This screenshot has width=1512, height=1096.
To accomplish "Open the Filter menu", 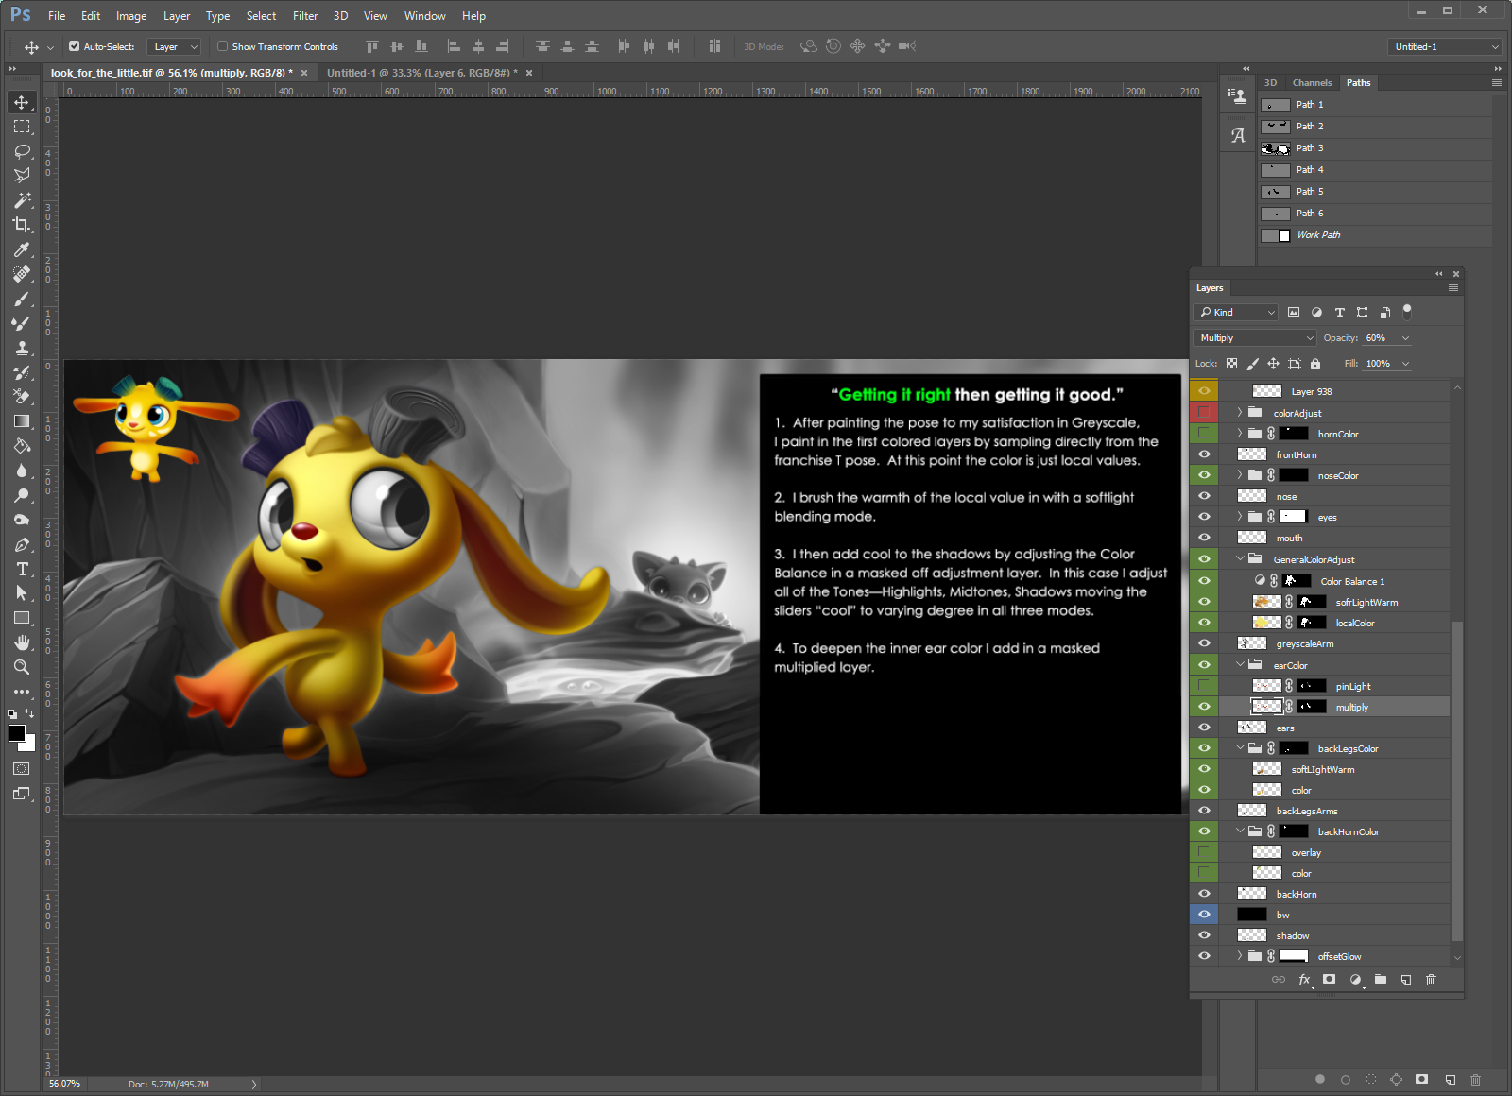I will pyautogui.click(x=304, y=16).
